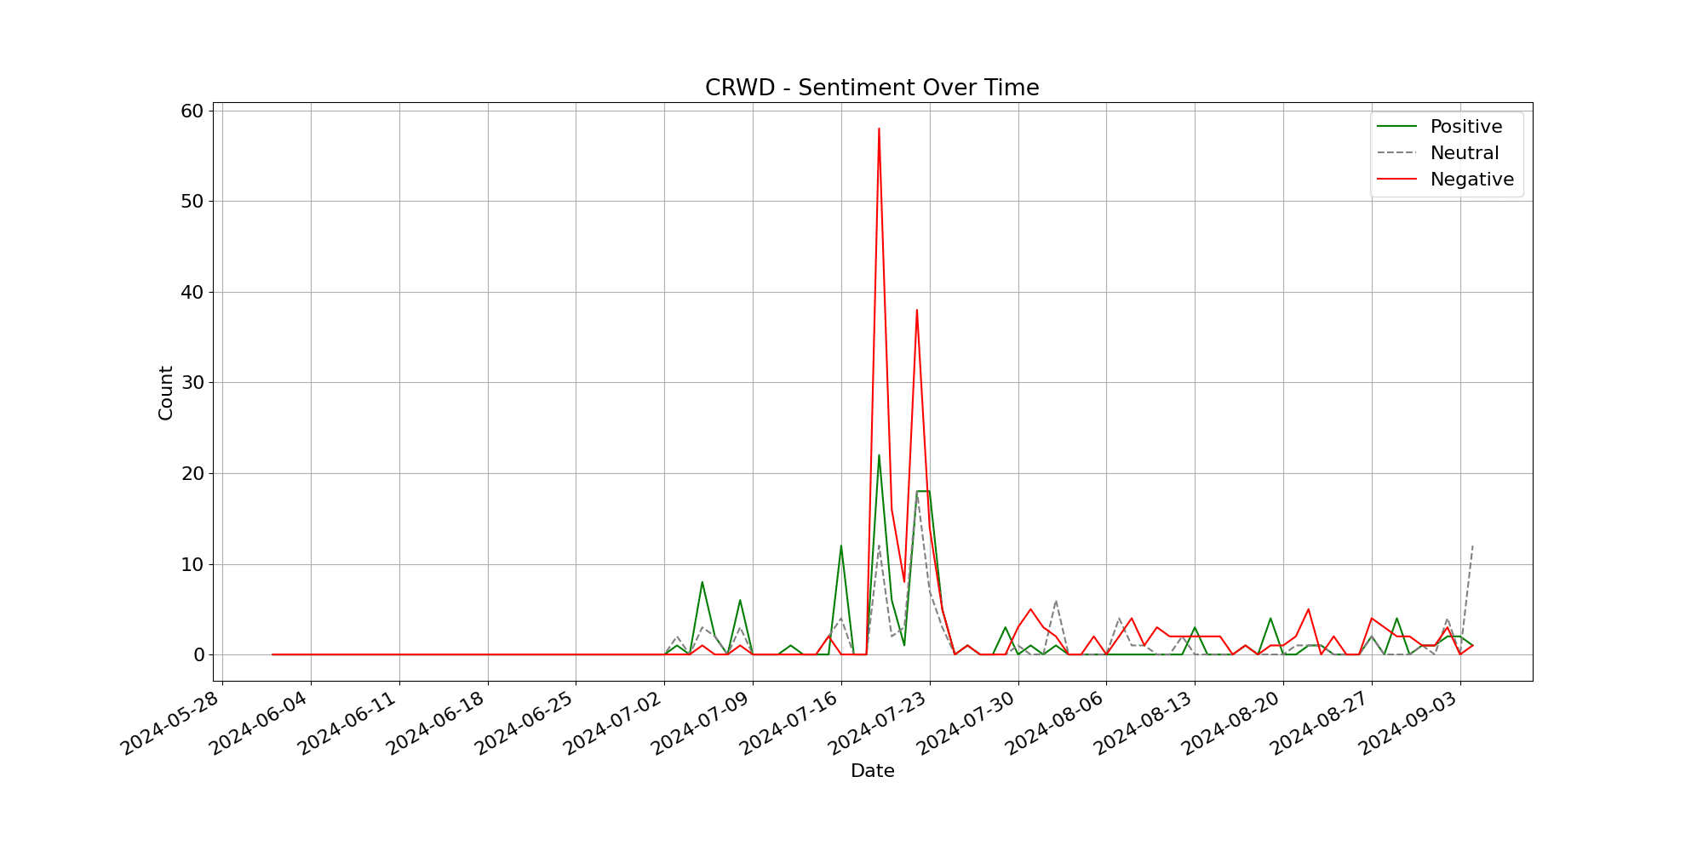Click the red Negative legend line sample
Image resolution: width=1703 pixels, height=851 pixels.
tap(1397, 180)
